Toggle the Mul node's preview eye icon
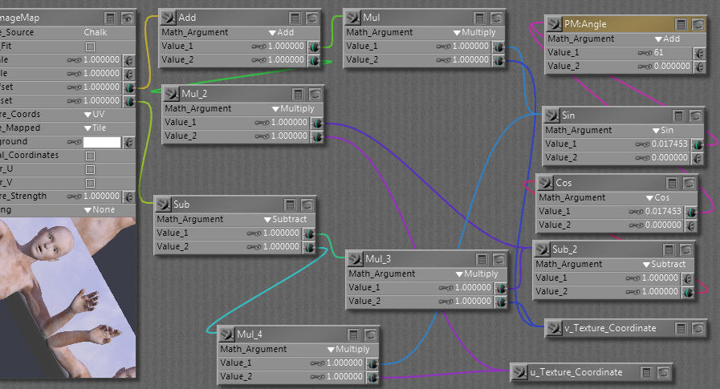The height and width of the screenshot is (389, 720). pyautogui.click(x=497, y=18)
